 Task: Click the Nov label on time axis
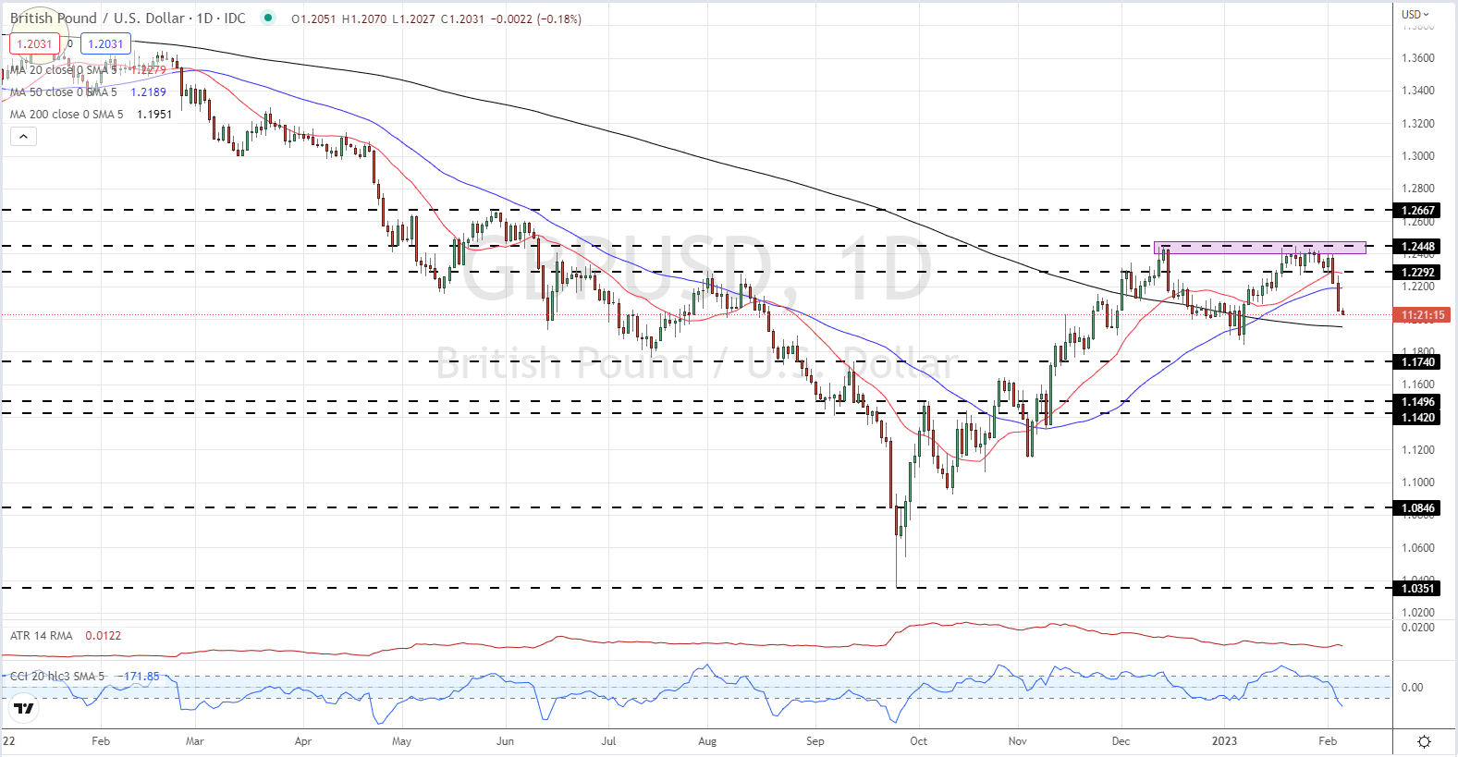(1017, 741)
